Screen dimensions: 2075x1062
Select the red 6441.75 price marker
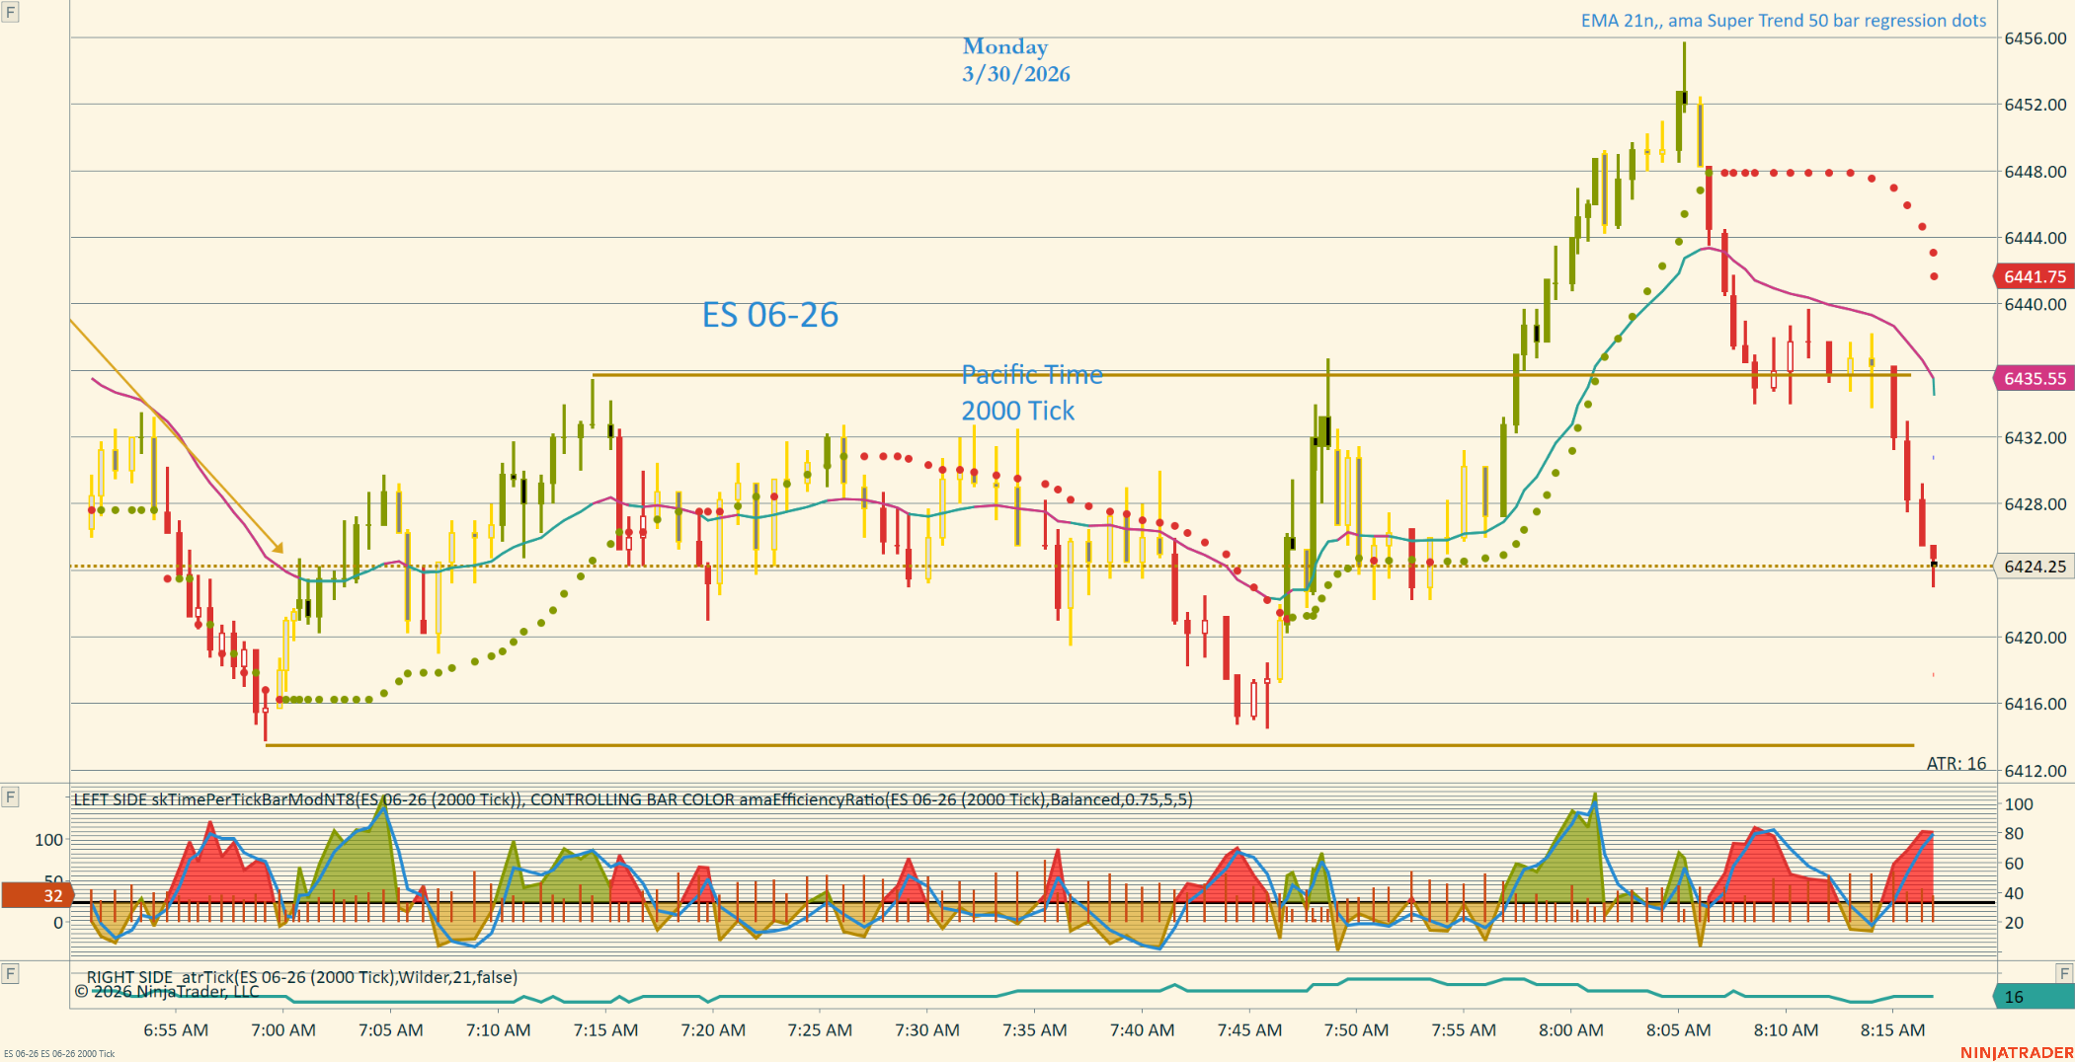[2033, 276]
